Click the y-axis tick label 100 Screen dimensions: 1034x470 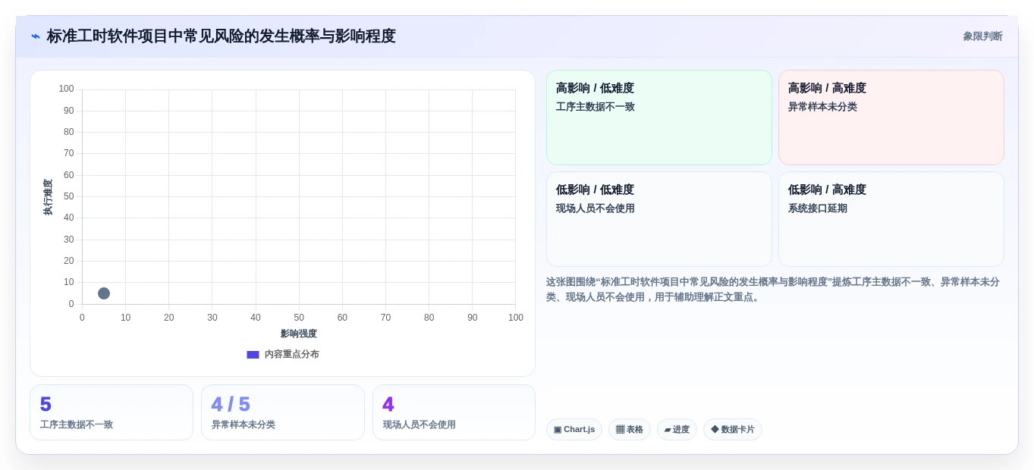click(x=67, y=89)
